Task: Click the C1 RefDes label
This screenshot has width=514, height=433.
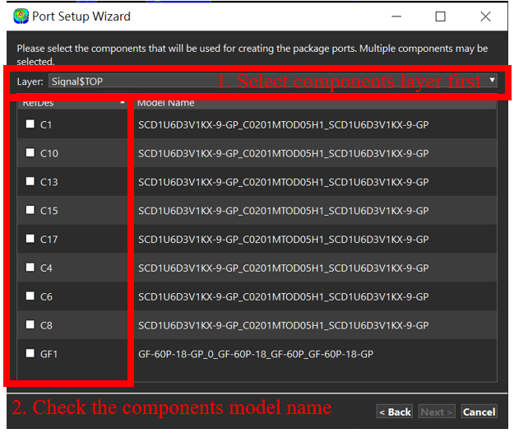Action: coord(46,125)
